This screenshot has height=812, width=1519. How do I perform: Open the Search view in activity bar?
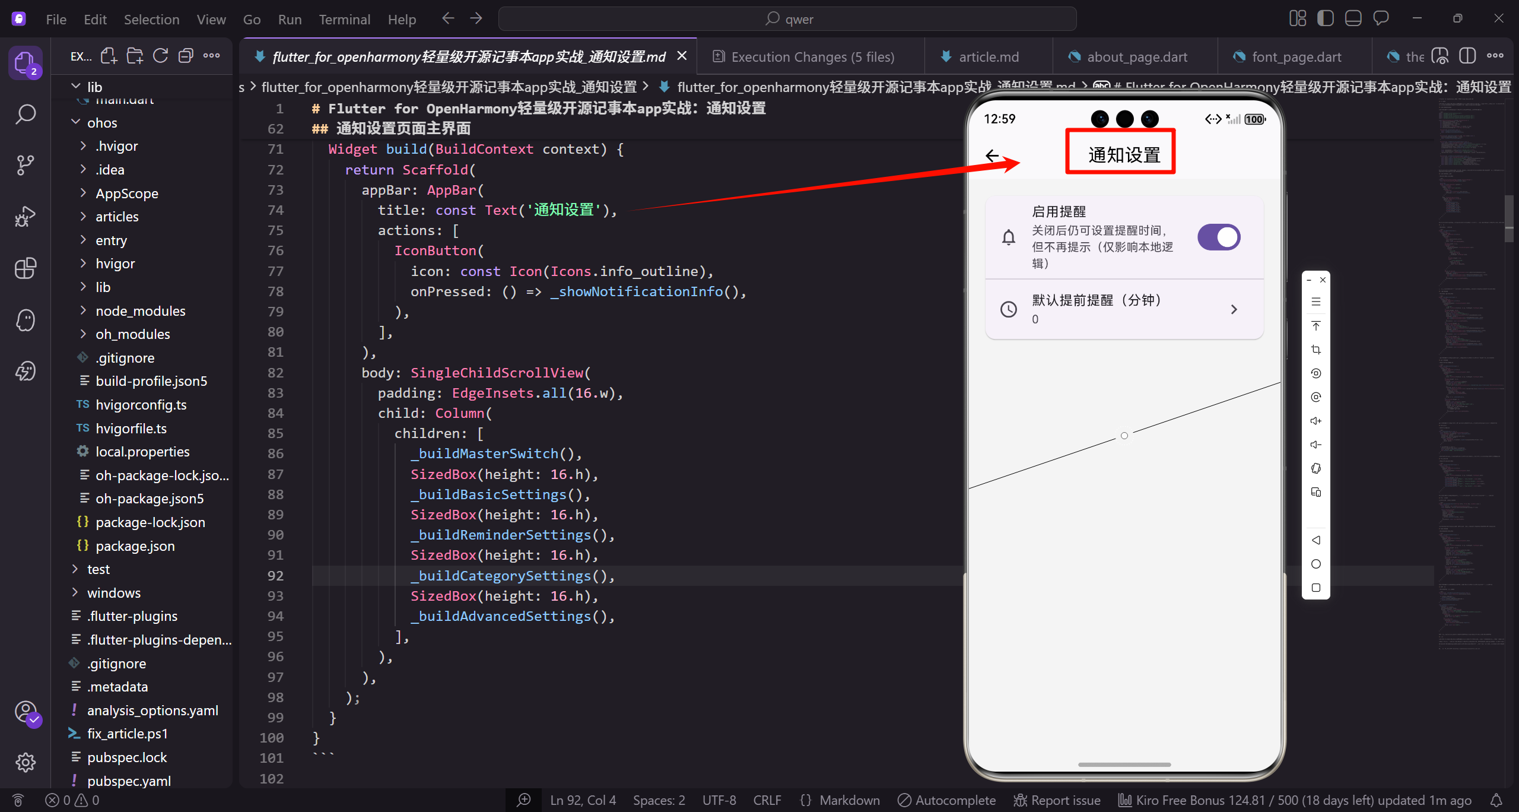25,114
